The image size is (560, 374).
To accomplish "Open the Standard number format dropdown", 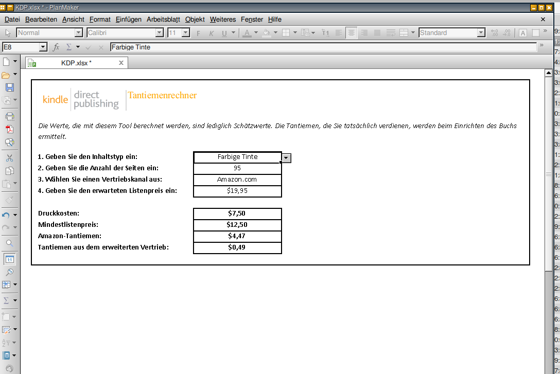I will point(481,33).
